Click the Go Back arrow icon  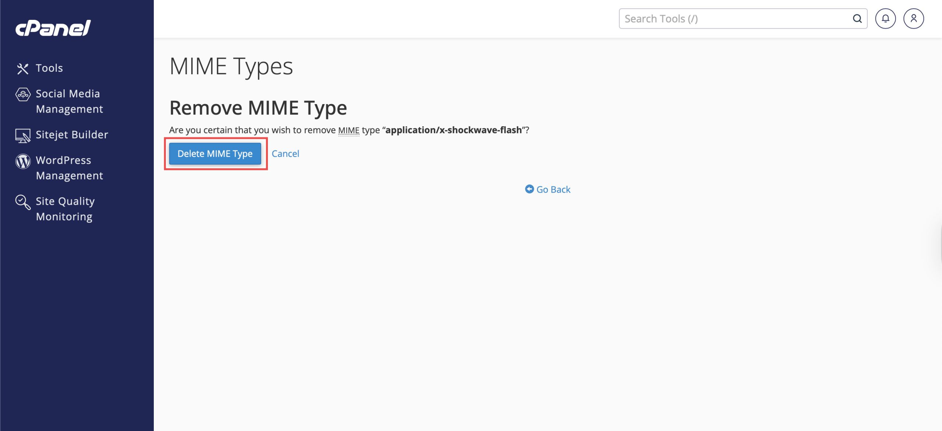coord(529,189)
